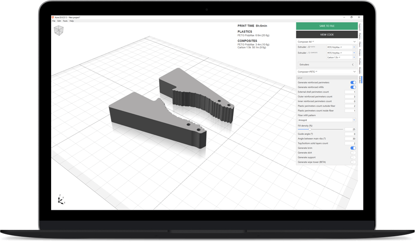
Task: Click the Carbon 1.5k 58.1m usage line
Action: click(252, 48)
